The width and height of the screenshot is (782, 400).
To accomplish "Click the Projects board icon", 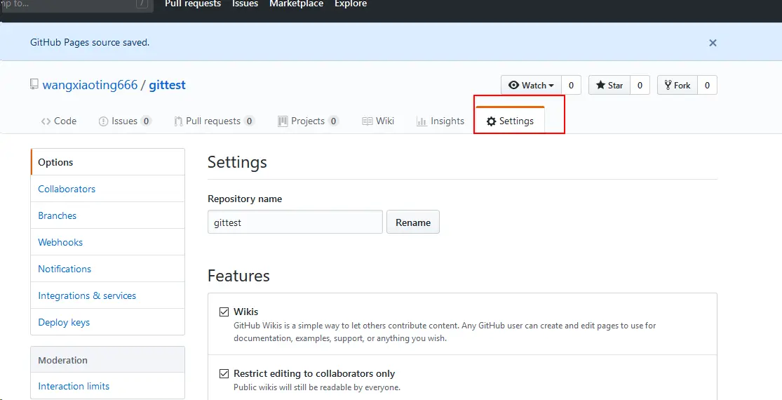I will point(283,121).
